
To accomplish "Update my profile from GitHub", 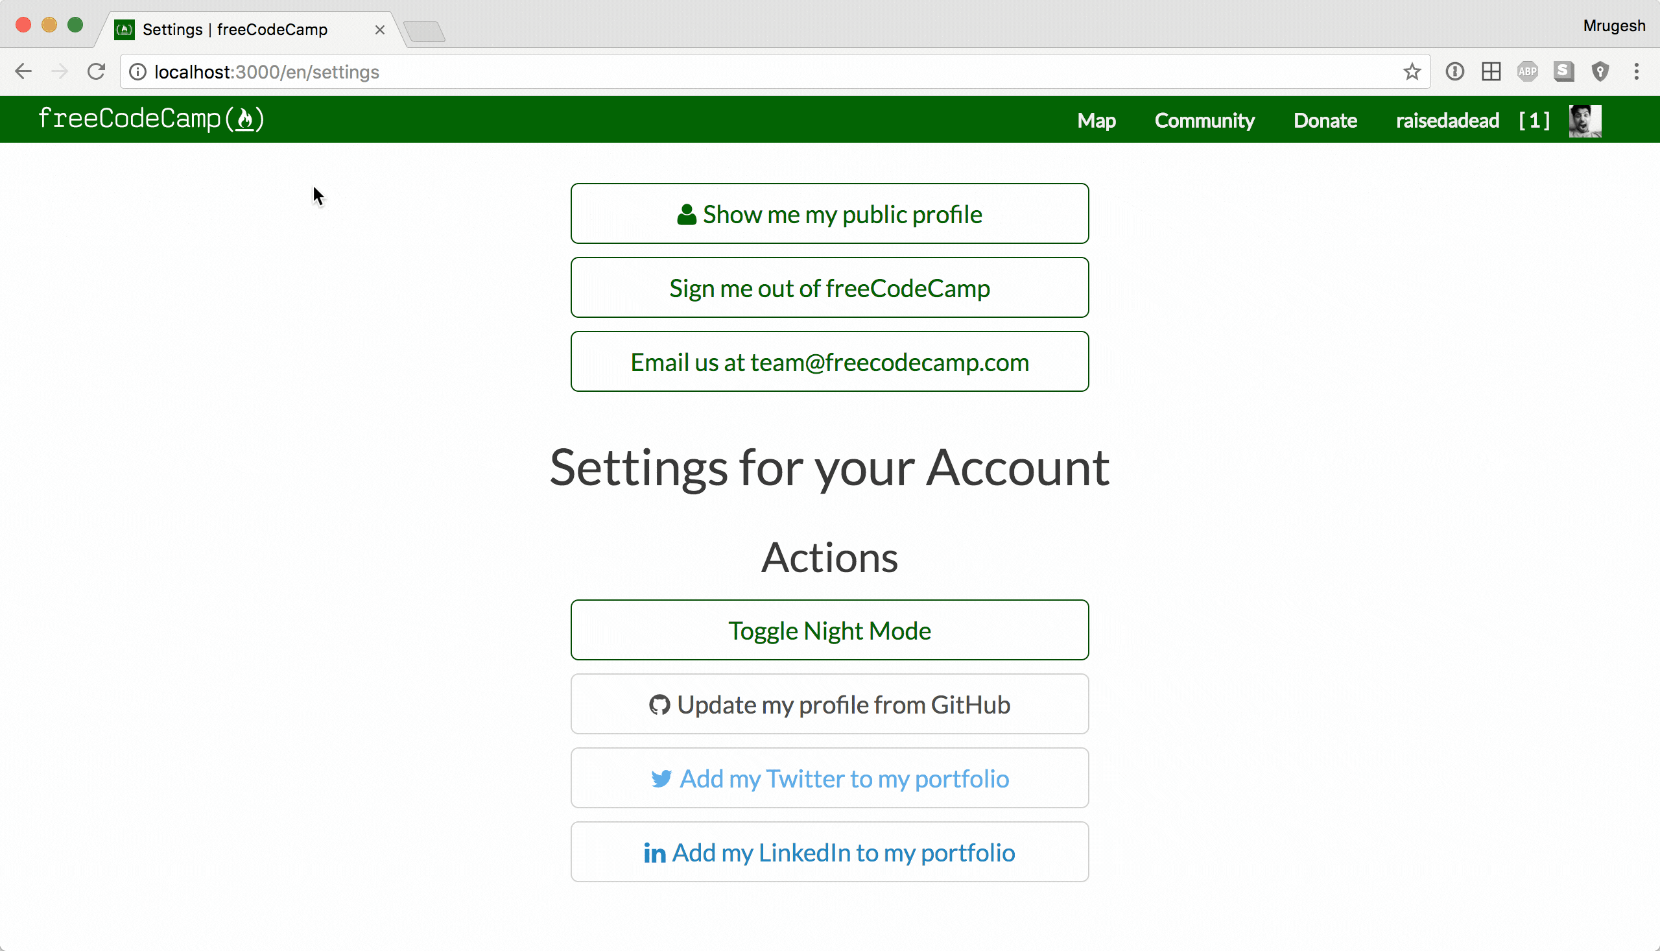I will (x=829, y=704).
